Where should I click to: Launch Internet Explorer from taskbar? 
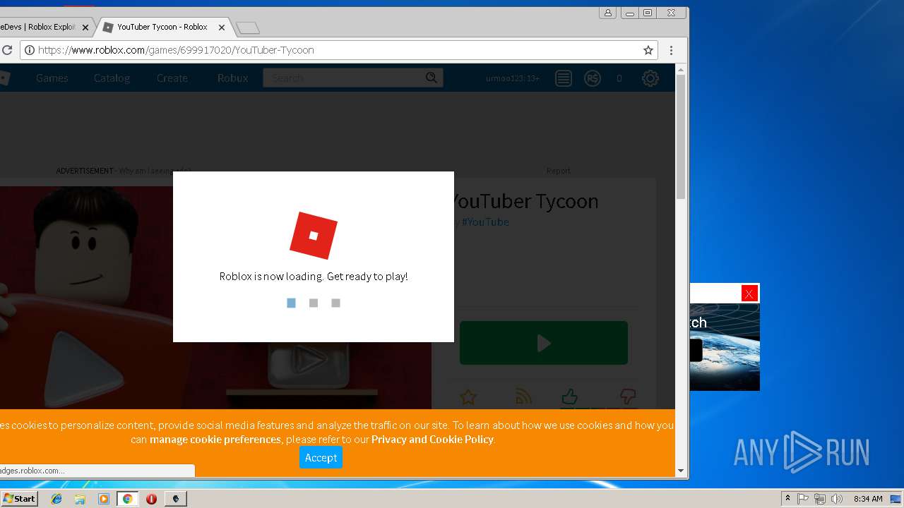(56, 499)
